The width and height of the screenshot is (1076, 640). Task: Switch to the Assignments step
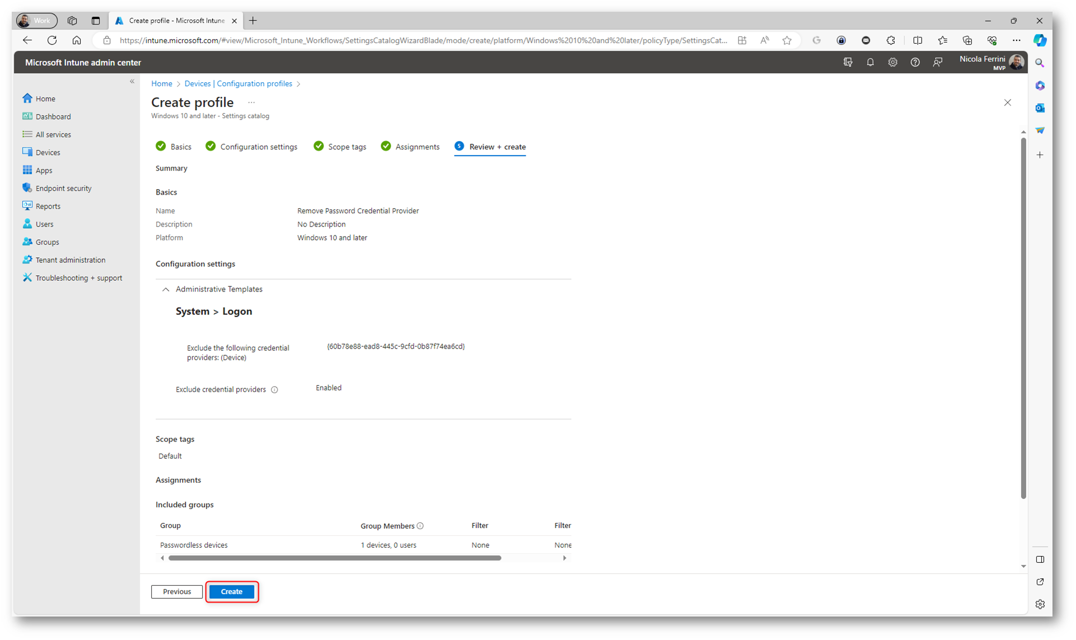click(x=417, y=147)
